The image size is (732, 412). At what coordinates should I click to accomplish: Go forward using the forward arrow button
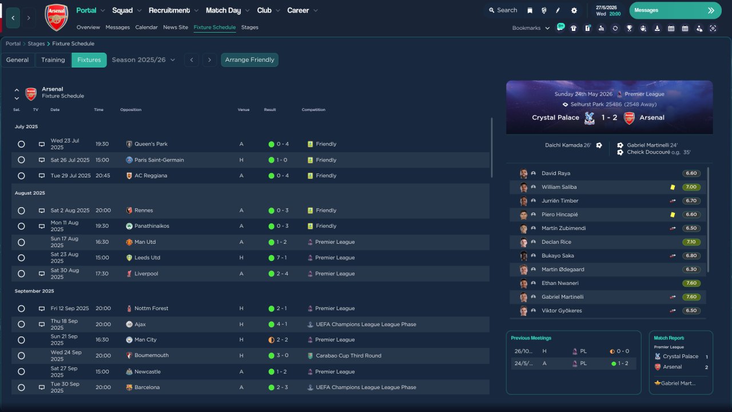29,18
